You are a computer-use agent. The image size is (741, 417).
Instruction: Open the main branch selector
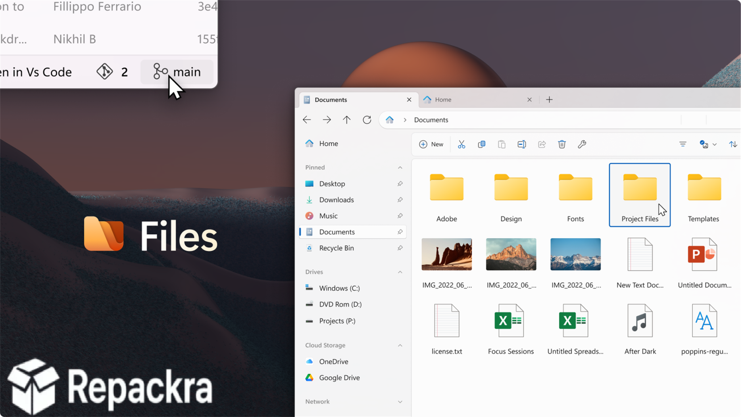pos(177,72)
